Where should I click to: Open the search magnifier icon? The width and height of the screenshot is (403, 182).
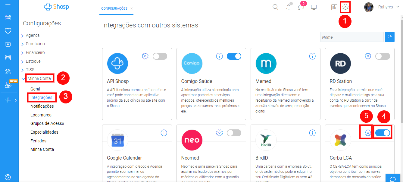click(x=276, y=7)
